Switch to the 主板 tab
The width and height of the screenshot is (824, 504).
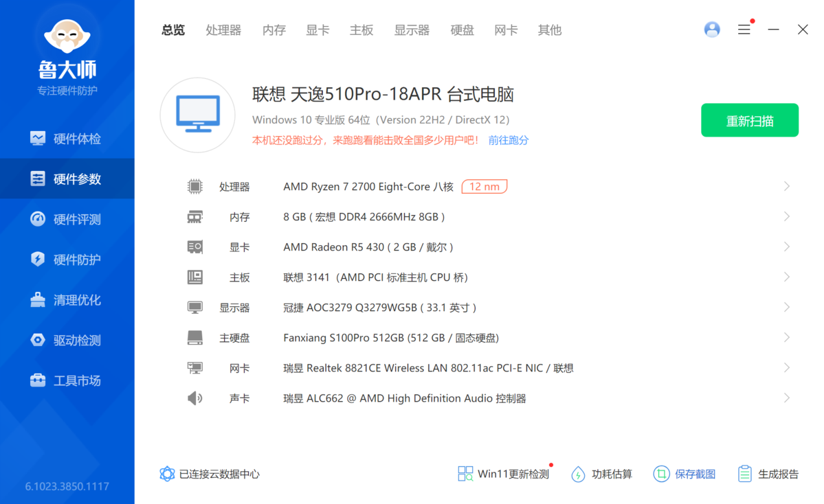click(x=361, y=30)
